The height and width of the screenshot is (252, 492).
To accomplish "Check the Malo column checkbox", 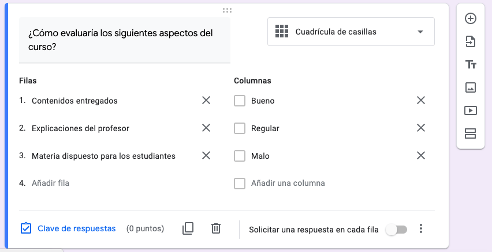I will 240,156.
